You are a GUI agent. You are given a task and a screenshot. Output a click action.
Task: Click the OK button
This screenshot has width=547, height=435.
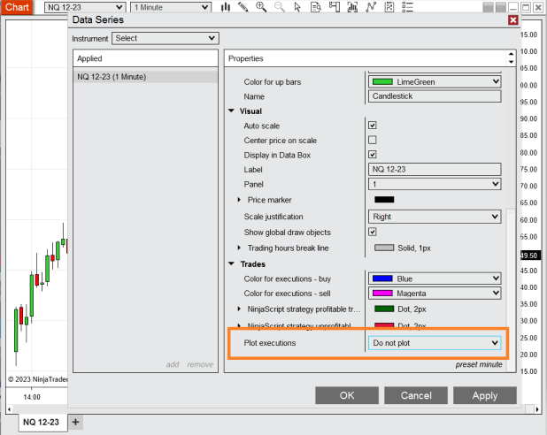click(347, 395)
